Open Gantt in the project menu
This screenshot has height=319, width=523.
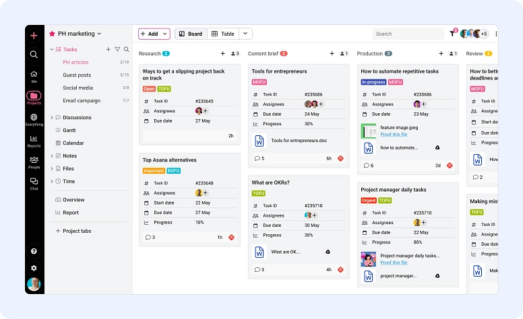pos(70,130)
